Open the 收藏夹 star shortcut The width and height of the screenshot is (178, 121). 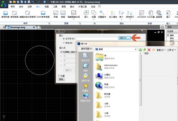pos(85,87)
